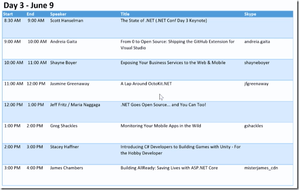Click the 11:00 AM start time in Jasmine Greenaway row
This screenshot has width=299, height=190.
click(x=13, y=84)
